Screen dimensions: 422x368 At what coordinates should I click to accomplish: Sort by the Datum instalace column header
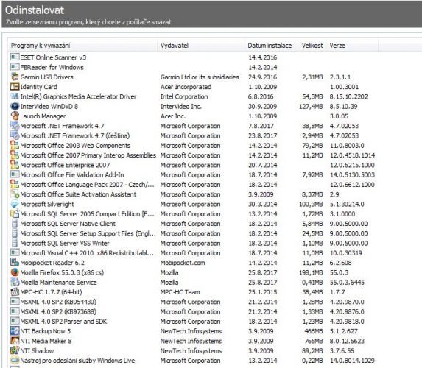pyautogui.click(x=270, y=46)
